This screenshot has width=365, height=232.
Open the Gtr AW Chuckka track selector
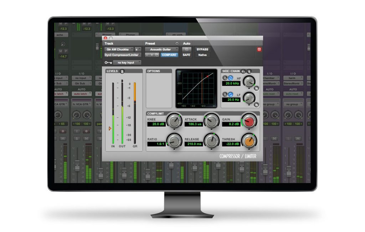point(119,49)
